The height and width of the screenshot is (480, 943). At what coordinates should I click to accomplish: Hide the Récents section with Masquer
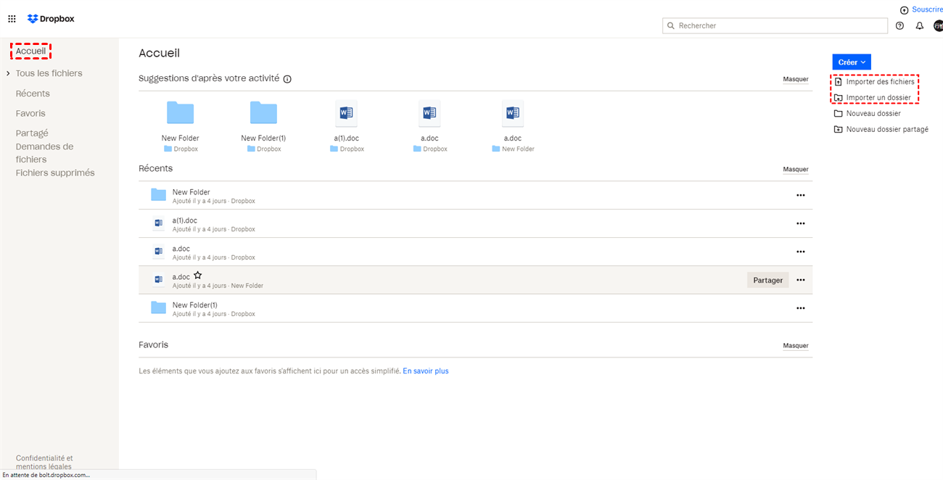pyautogui.click(x=795, y=170)
